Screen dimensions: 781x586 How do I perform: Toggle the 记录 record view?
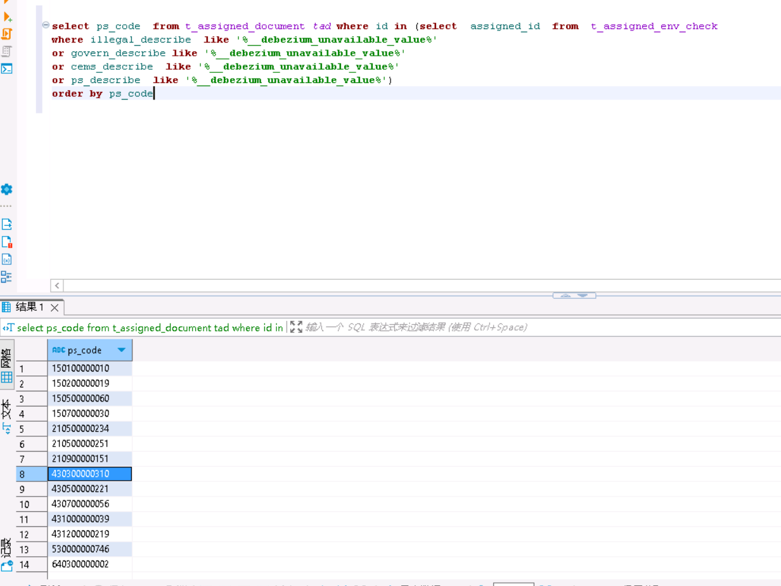coord(7,554)
